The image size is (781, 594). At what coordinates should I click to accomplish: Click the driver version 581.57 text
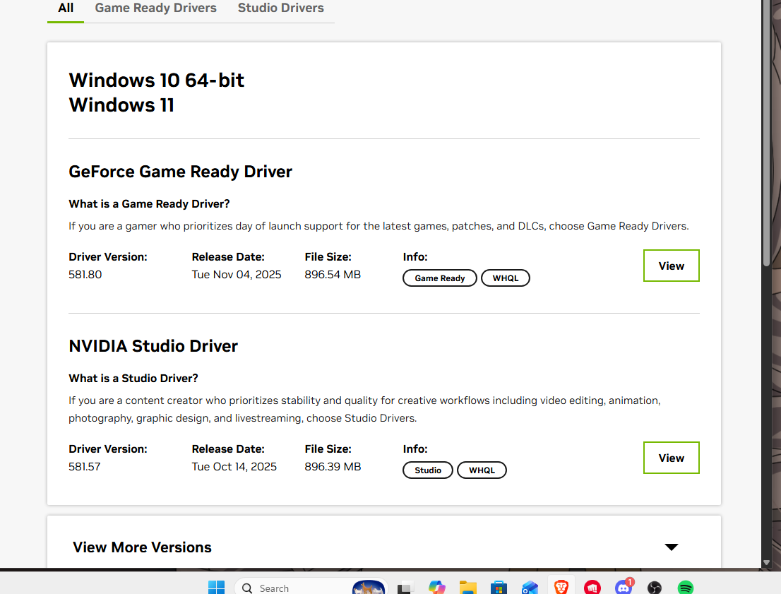coord(84,466)
